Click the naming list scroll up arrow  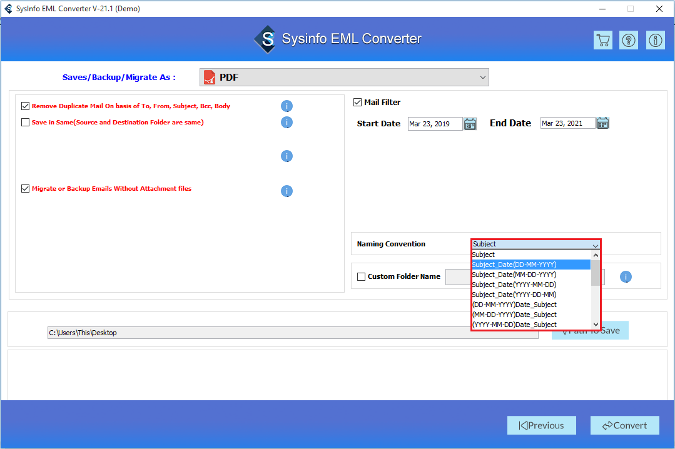pos(596,255)
